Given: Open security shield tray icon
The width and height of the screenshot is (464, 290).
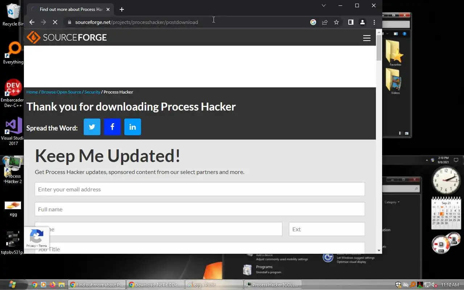Looking at the screenshot, I should tap(398, 285).
